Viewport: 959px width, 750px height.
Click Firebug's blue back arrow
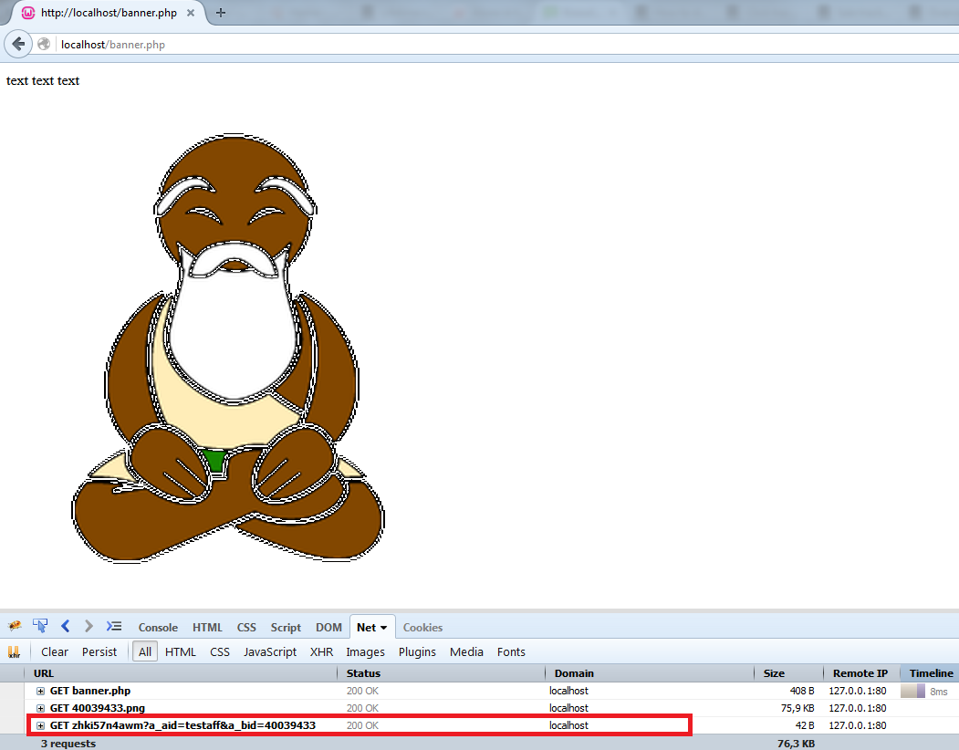[65, 626]
